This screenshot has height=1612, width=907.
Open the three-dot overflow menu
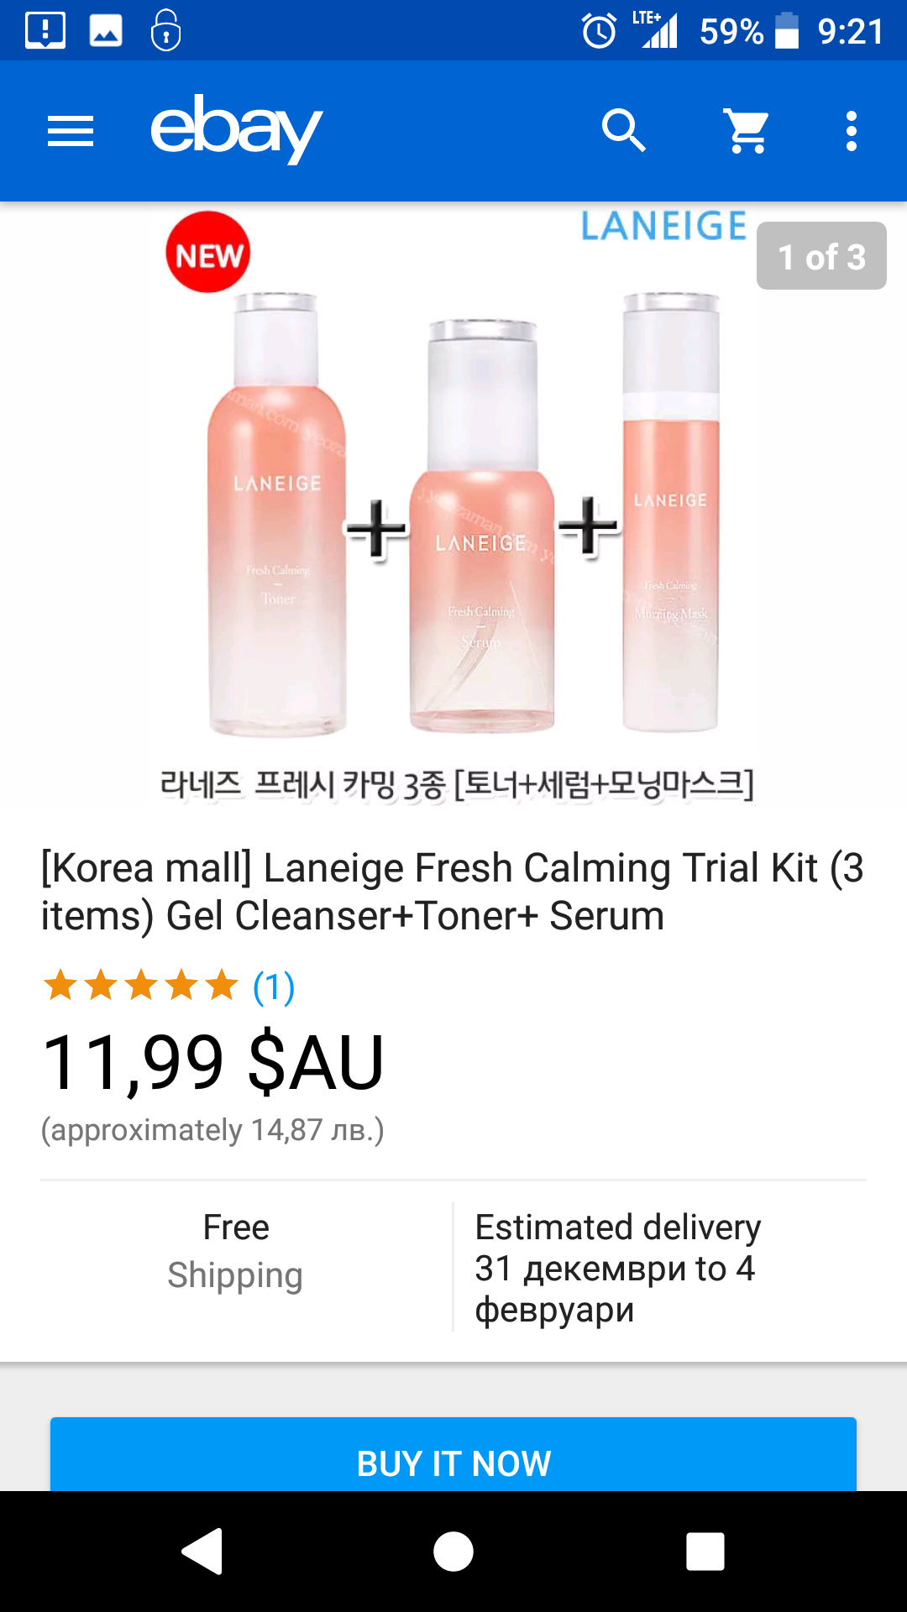[852, 132]
